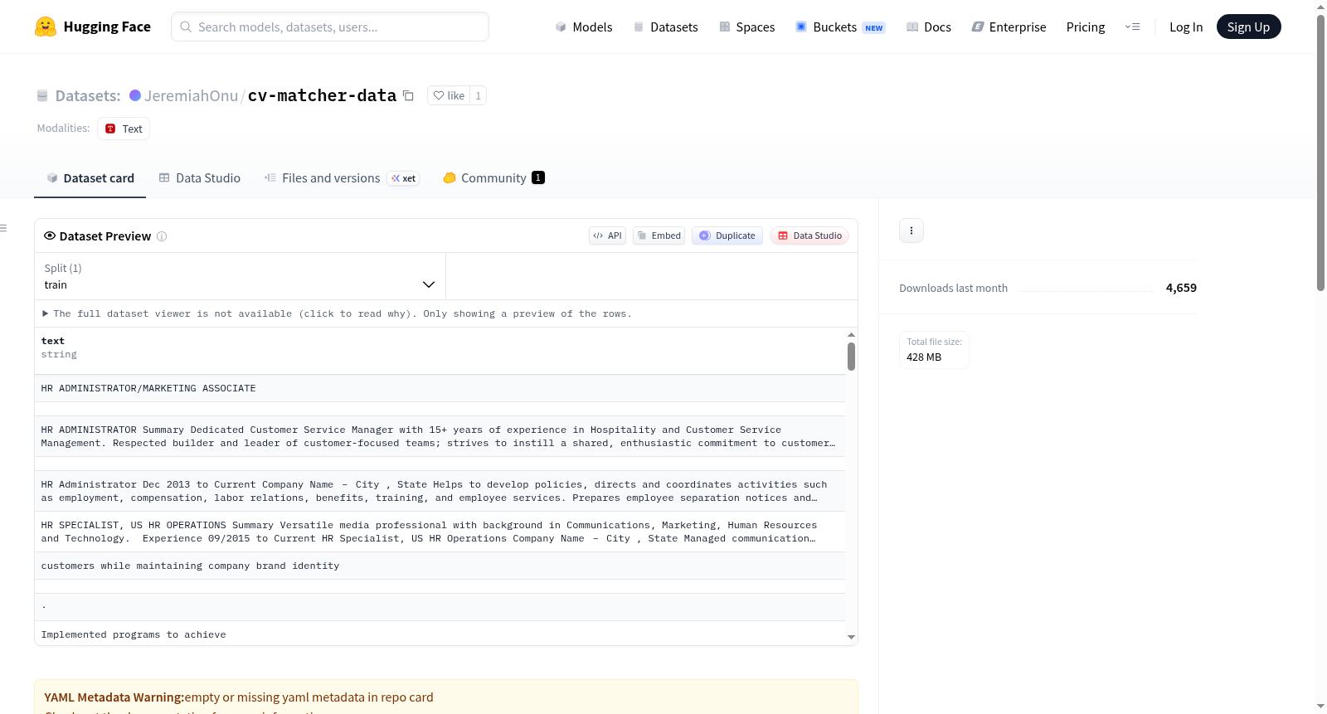The height and width of the screenshot is (714, 1327).
Task: Open the Enterprise page
Action: pos(1009,27)
